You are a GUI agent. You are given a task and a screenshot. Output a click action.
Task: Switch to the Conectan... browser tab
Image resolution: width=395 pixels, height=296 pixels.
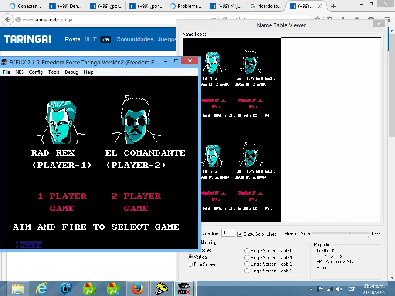[25, 6]
